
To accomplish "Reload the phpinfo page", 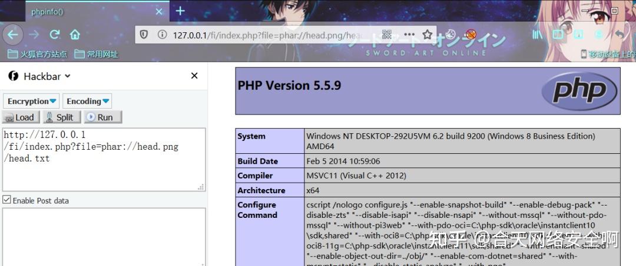I will click(x=55, y=35).
